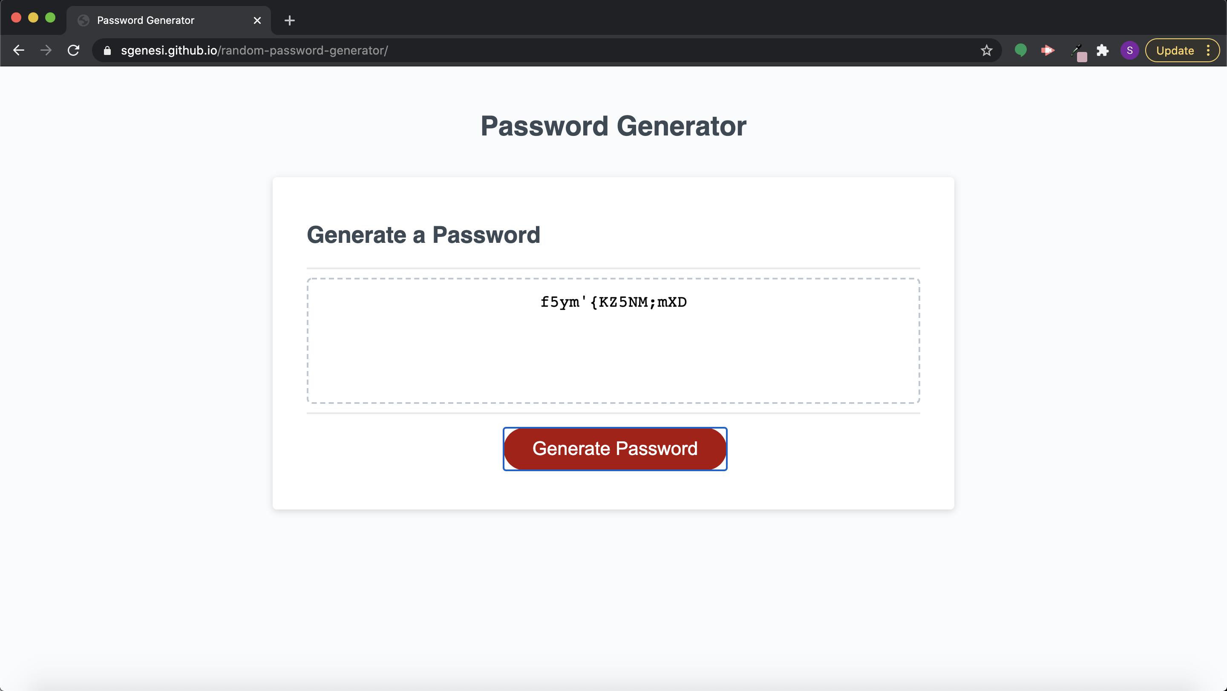Close the Password Generator tab
1227x691 pixels.
(257, 20)
